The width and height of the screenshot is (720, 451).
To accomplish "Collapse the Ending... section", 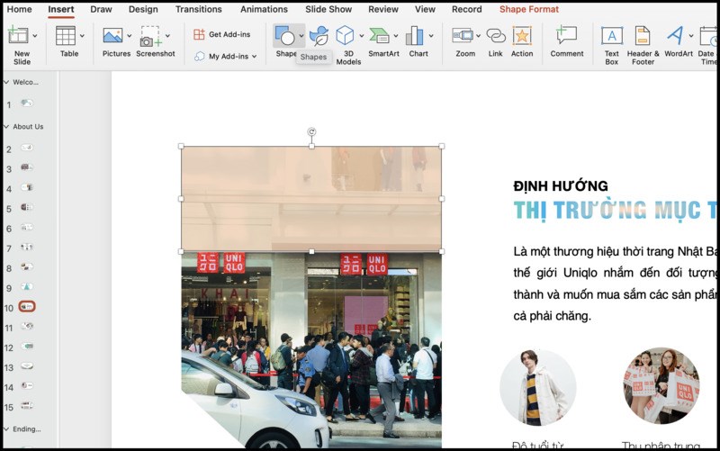I will click(6, 429).
